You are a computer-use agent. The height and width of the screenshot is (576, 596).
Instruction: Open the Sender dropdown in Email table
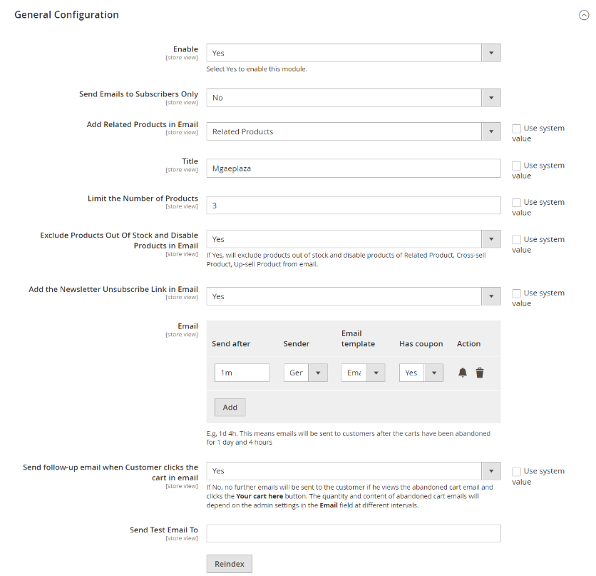click(306, 373)
